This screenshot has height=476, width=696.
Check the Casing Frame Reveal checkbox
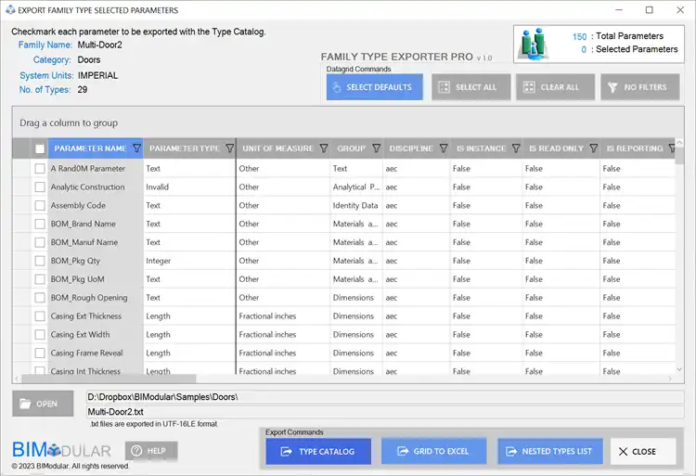point(40,354)
